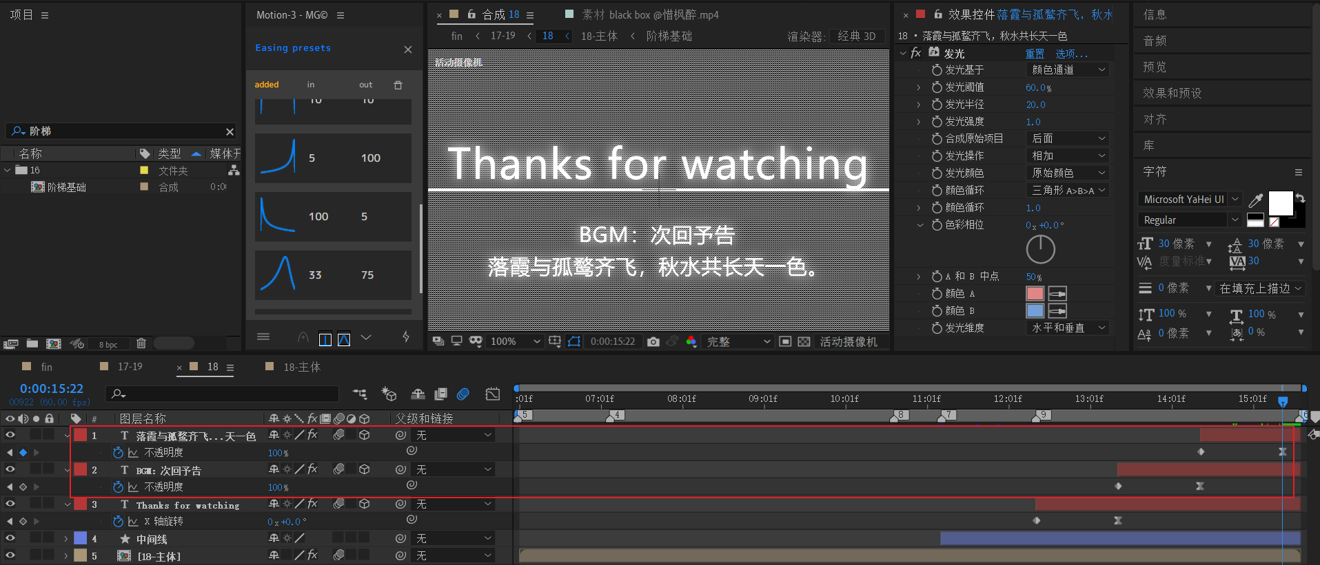Image resolution: width=1320 pixels, height=565 pixels.
Task: Open the three-line menu at Motion-3 panel bottom
Action: coord(263,337)
